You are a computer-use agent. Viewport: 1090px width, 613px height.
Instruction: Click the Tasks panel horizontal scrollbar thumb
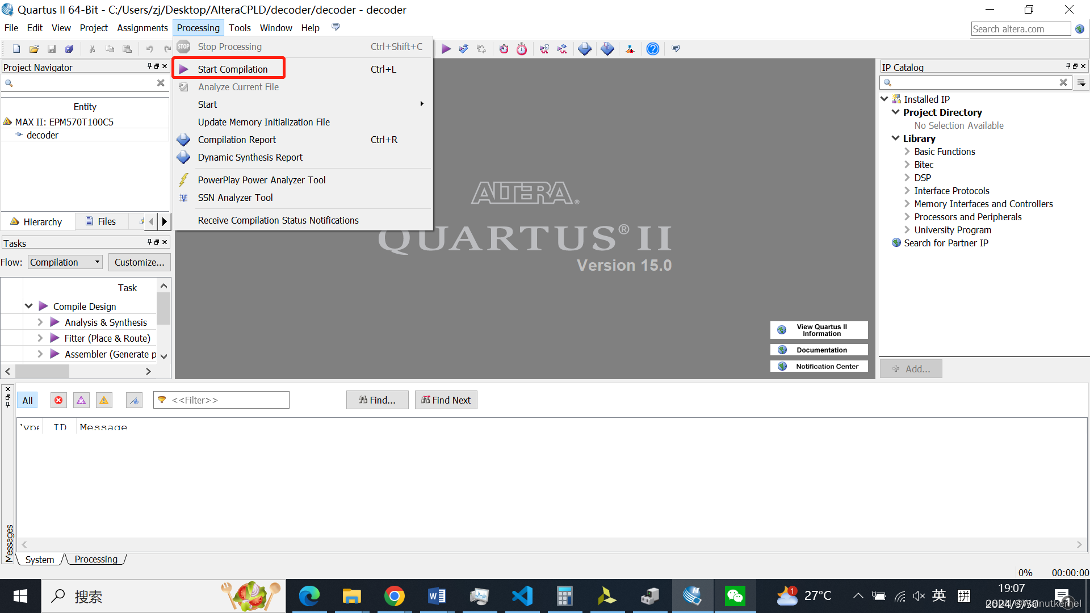click(x=42, y=371)
